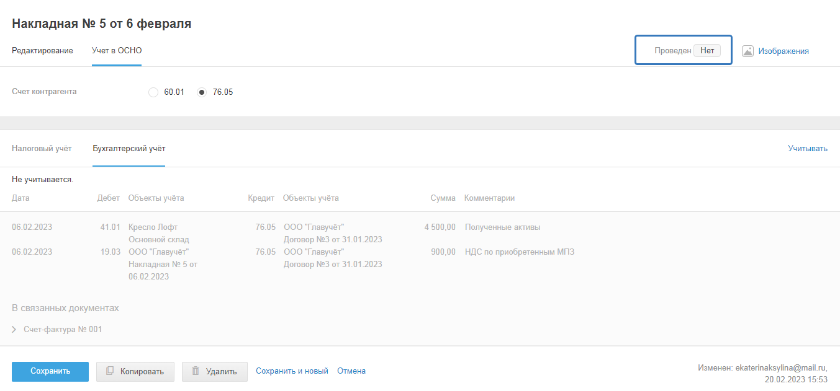840x391 pixels.
Task: Click the Счет контрагента label
Action: [44, 92]
